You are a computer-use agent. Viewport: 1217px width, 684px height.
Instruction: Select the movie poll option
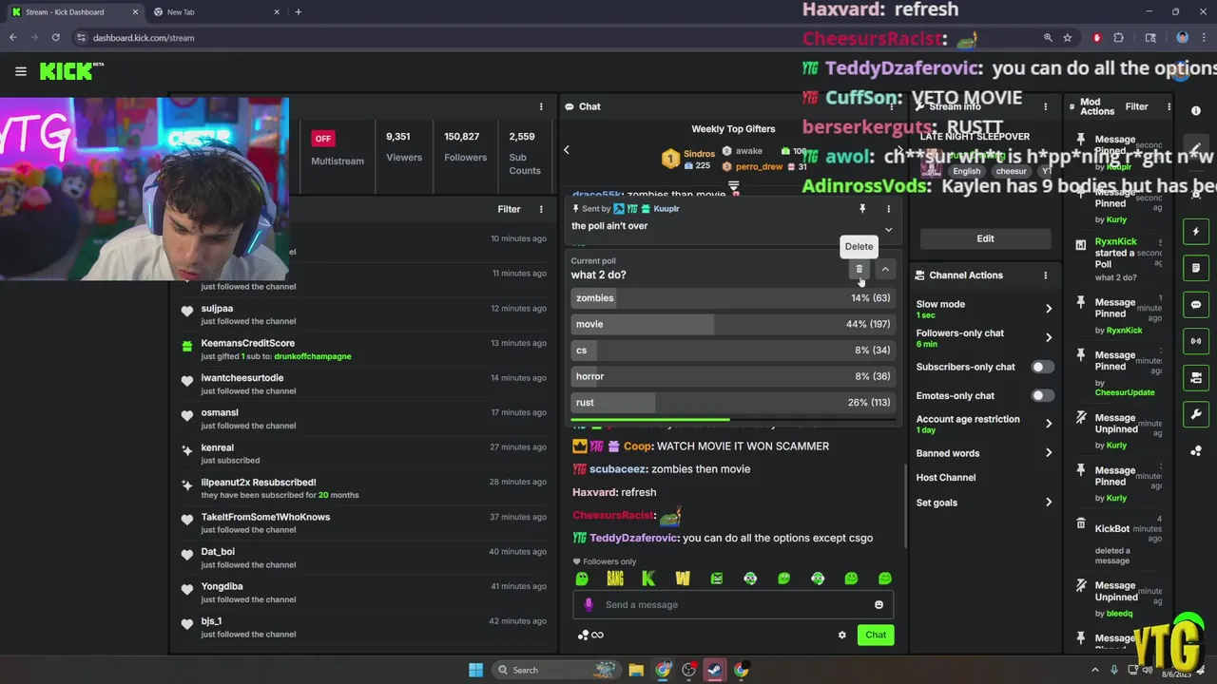click(733, 324)
